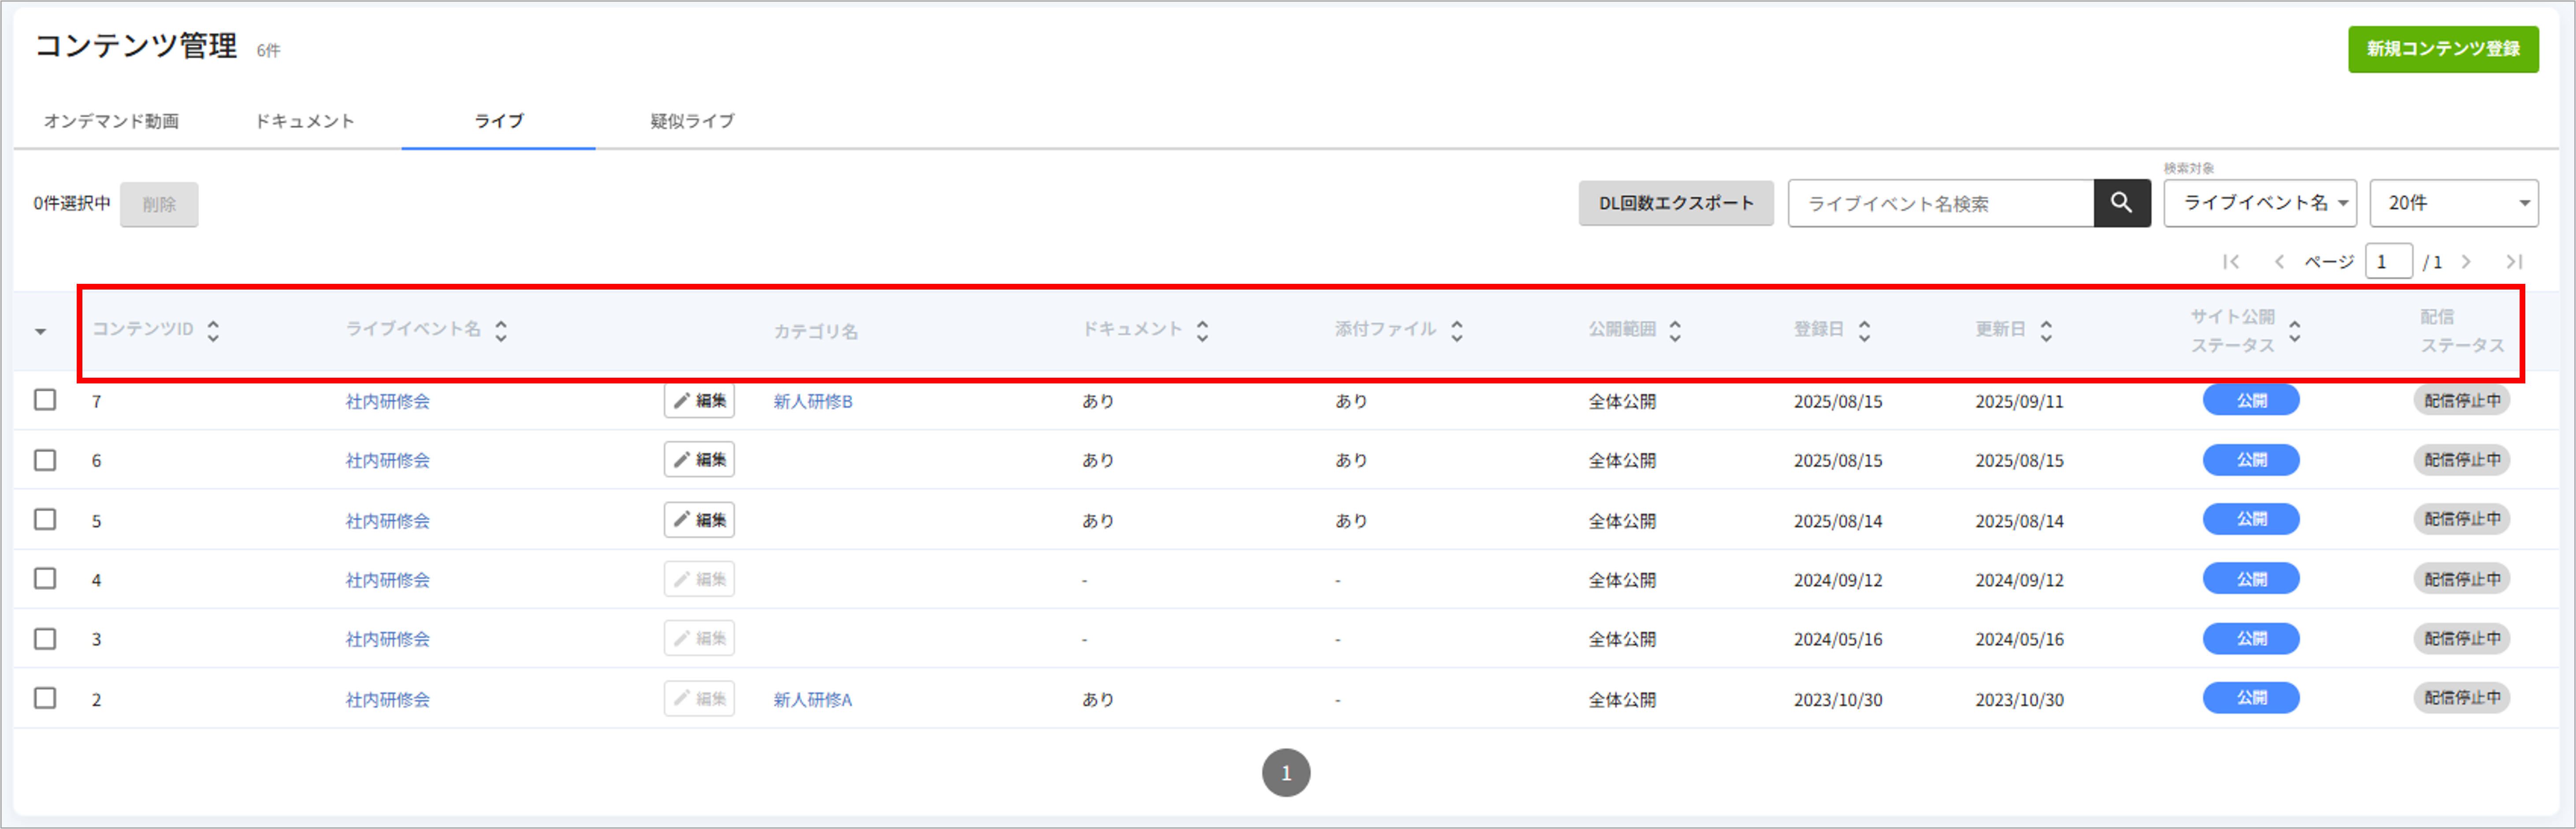Image resolution: width=2576 pixels, height=829 pixels.
Task: Click 配信停止中 badge for ID 5
Action: pyautogui.click(x=2462, y=519)
